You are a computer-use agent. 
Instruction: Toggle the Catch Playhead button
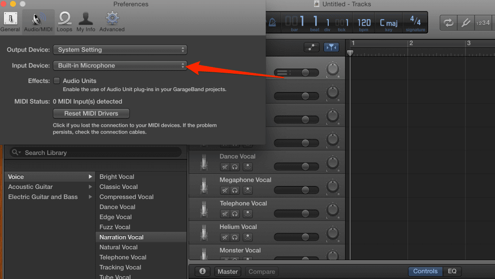[x=331, y=47]
